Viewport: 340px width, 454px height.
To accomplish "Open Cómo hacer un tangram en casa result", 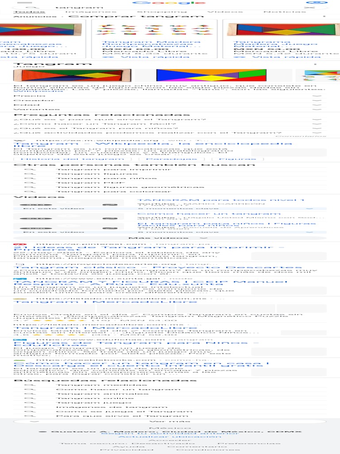I will point(141,364).
